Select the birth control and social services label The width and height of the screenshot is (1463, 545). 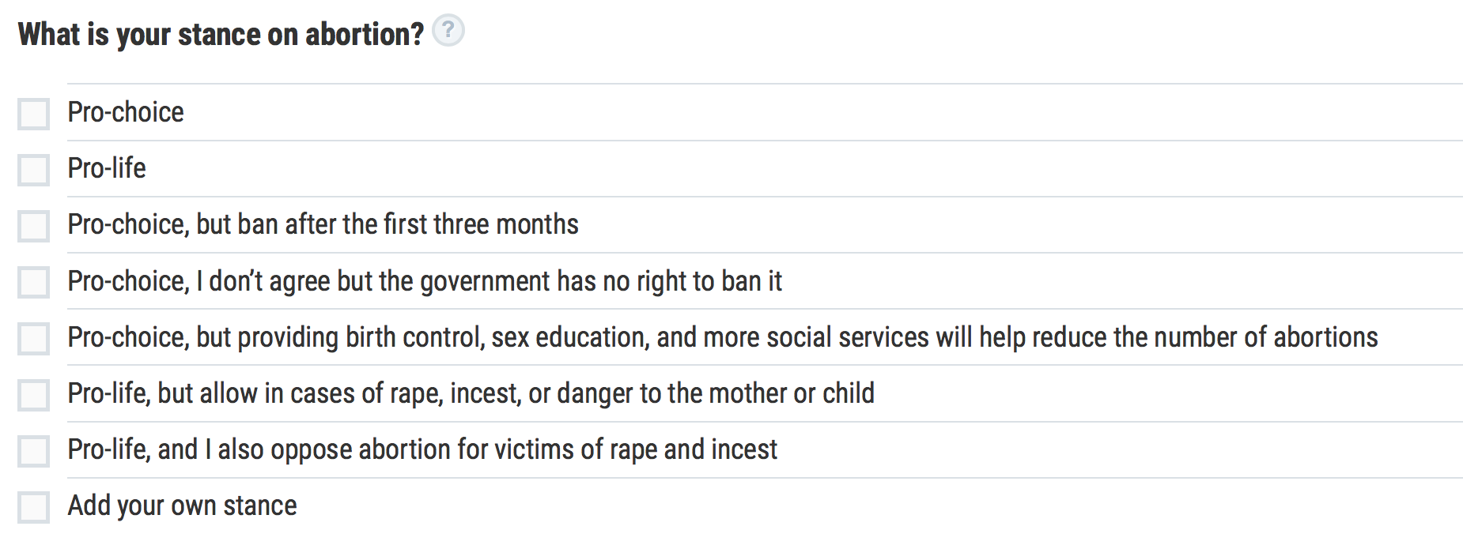point(722,337)
